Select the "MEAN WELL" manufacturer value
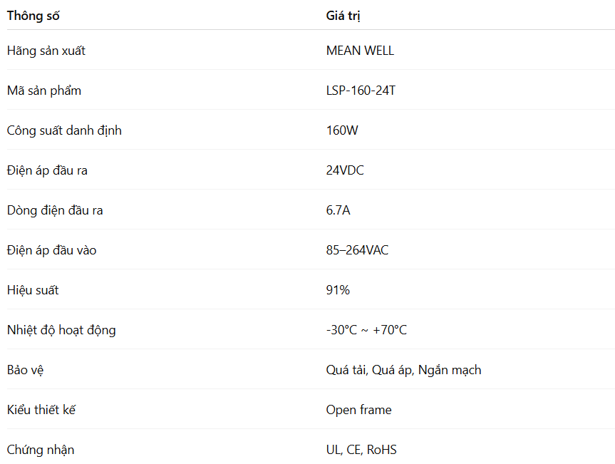Screen dimensions: 615x464 point(360,51)
